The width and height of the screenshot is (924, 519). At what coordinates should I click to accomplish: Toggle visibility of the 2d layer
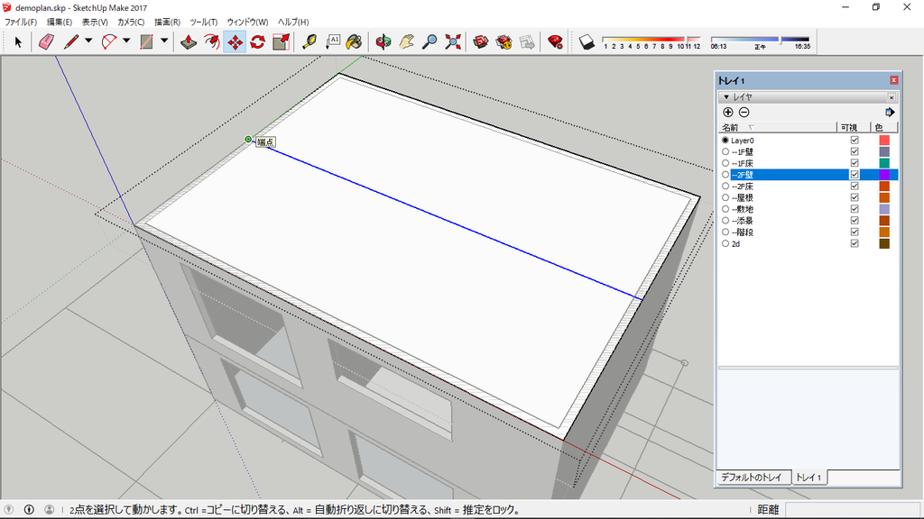click(x=855, y=243)
